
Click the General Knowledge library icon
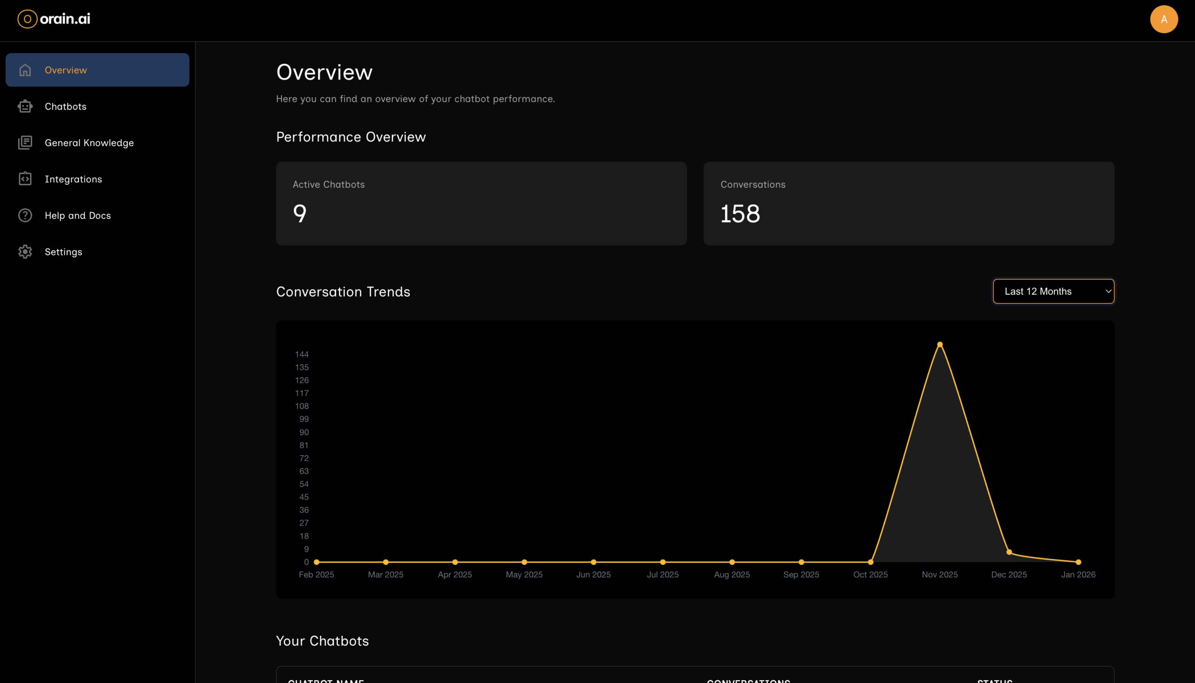click(25, 142)
